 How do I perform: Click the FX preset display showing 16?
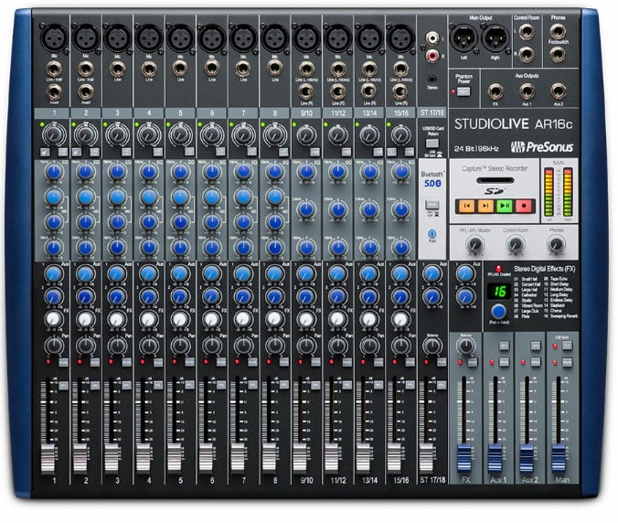pos(499,292)
